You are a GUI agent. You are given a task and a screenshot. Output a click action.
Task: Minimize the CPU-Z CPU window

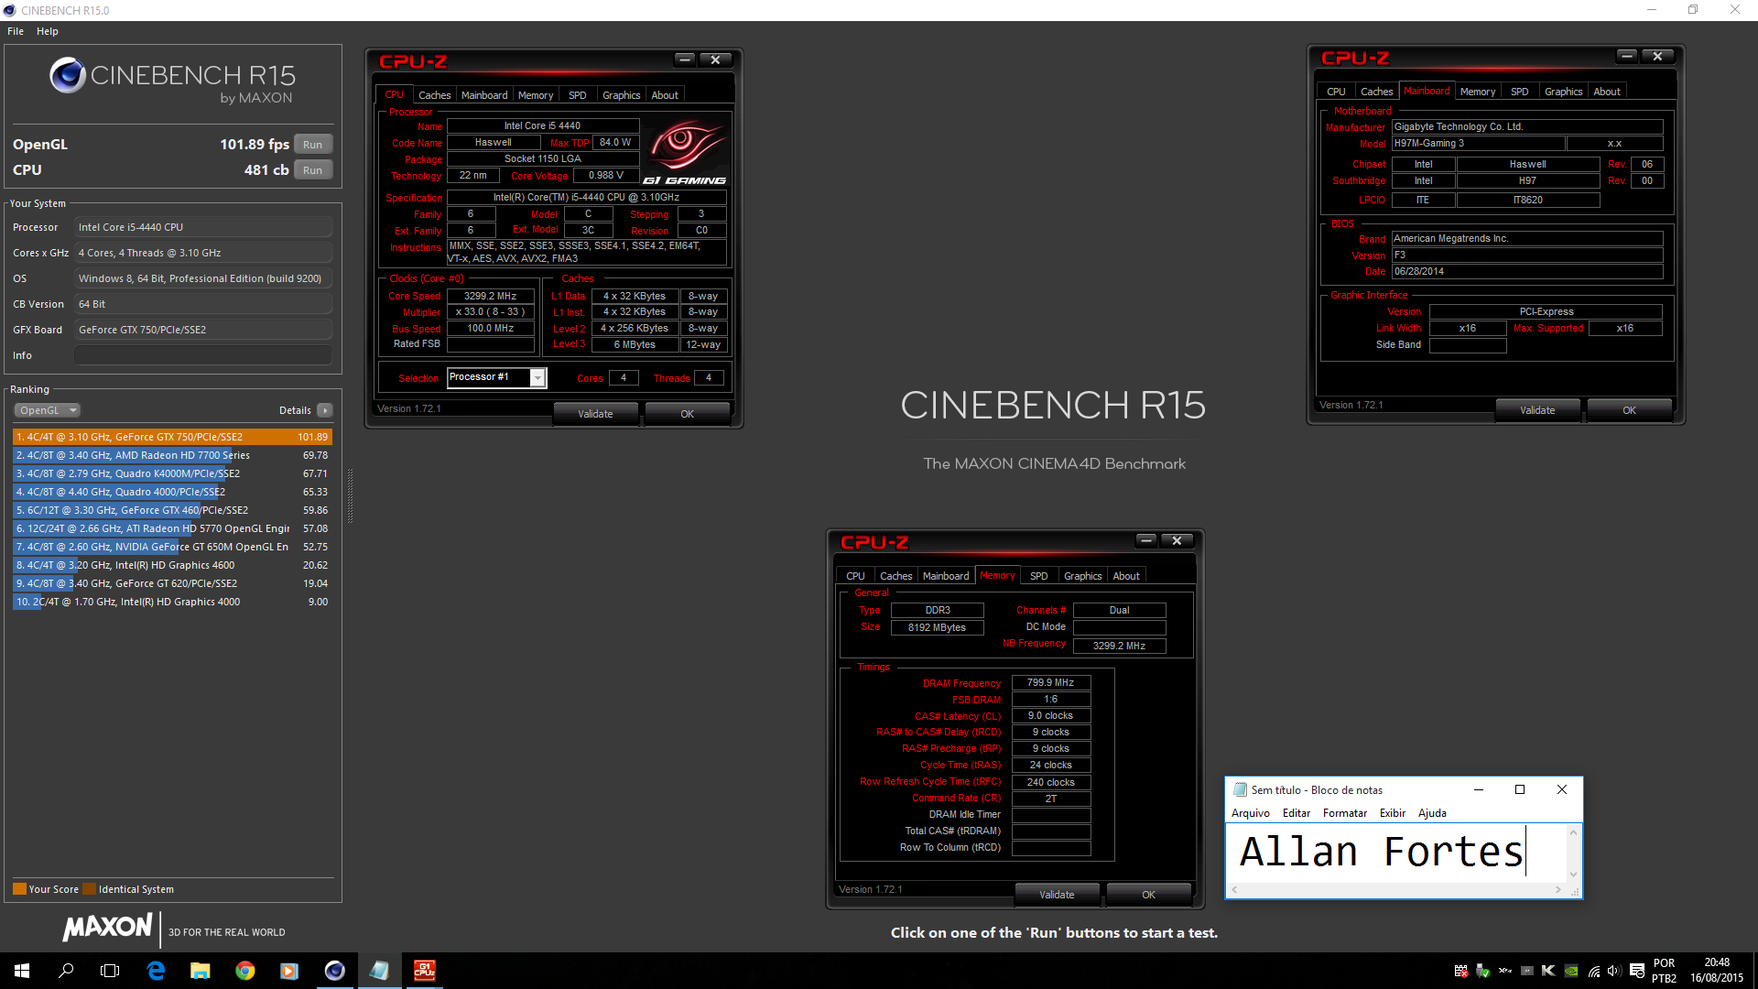pos(685,60)
